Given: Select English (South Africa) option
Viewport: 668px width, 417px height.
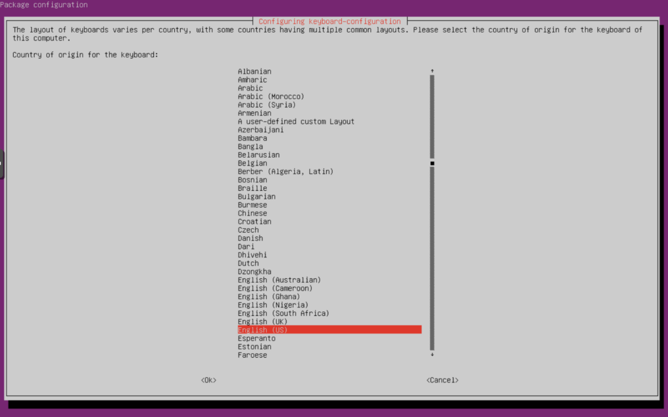Looking at the screenshot, I should [283, 313].
